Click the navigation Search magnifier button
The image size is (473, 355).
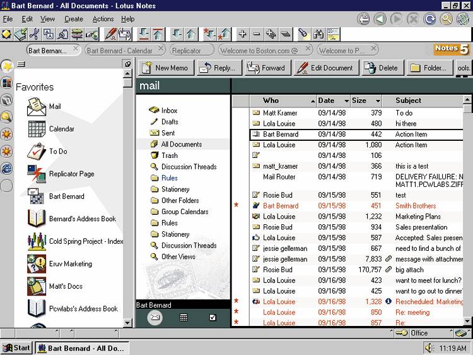click(446, 20)
